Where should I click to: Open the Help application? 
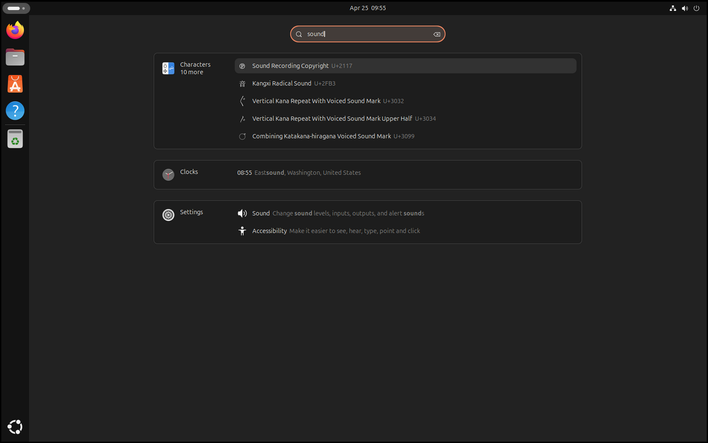[x=15, y=110]
